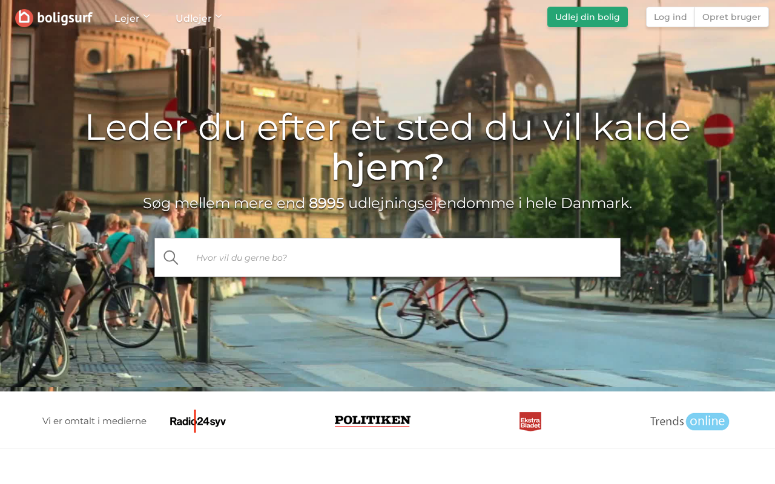
Task: Open the Politiken media logo
Action: coord(372,421)
